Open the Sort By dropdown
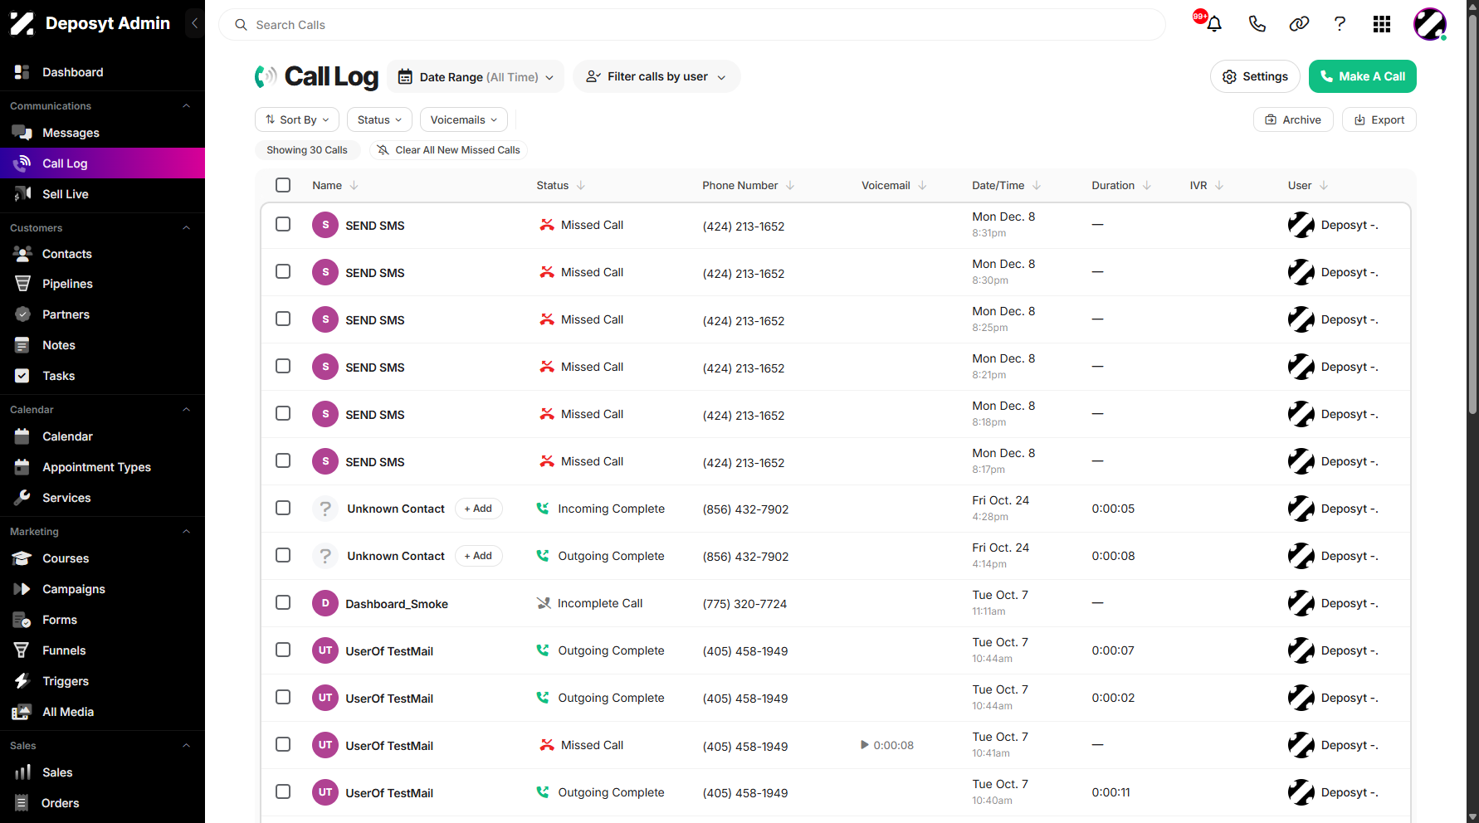The height and width of the screenshot is (823, 1479). (x=297, y=119)
